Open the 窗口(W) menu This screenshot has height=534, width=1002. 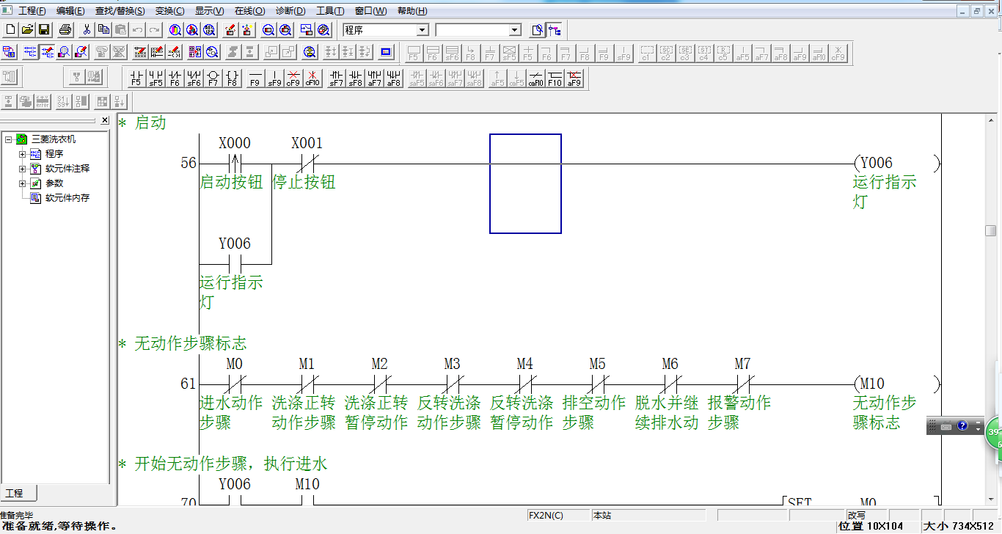(370, 11)
